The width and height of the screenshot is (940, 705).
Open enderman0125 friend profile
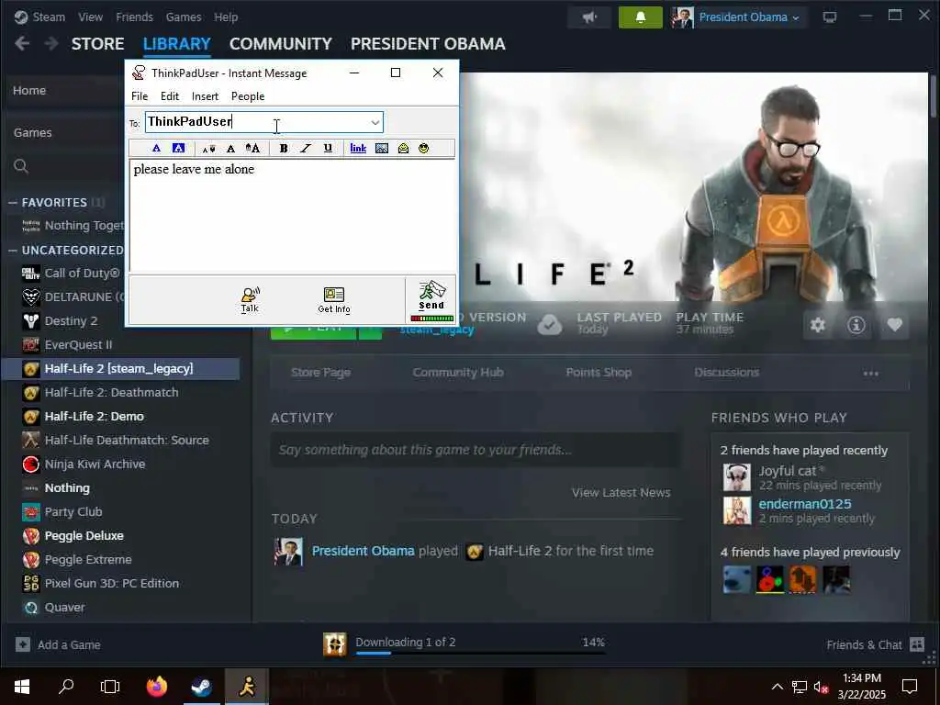point(804,504)
